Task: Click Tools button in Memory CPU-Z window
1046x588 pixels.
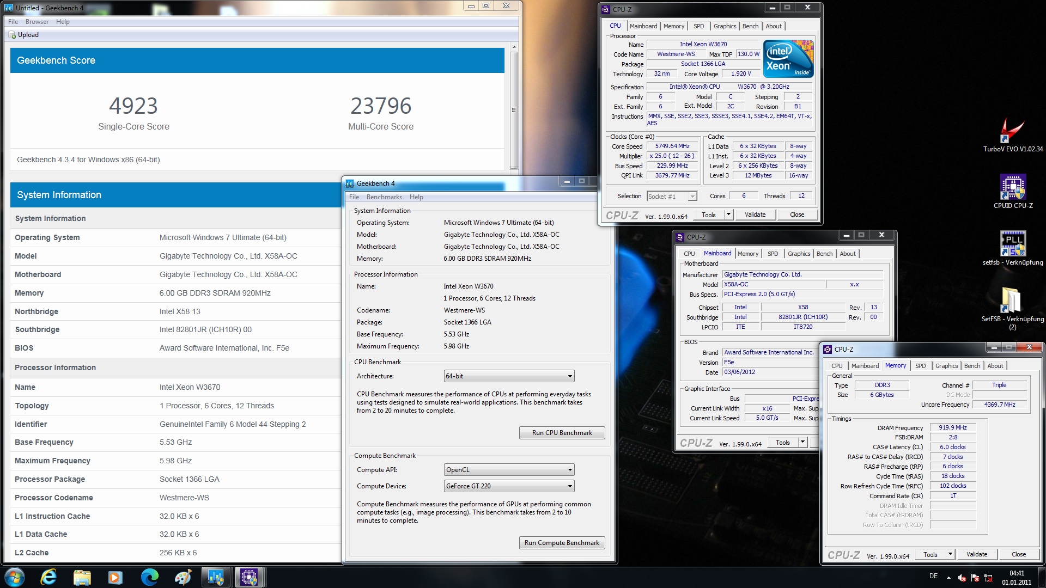Action: 931,554
